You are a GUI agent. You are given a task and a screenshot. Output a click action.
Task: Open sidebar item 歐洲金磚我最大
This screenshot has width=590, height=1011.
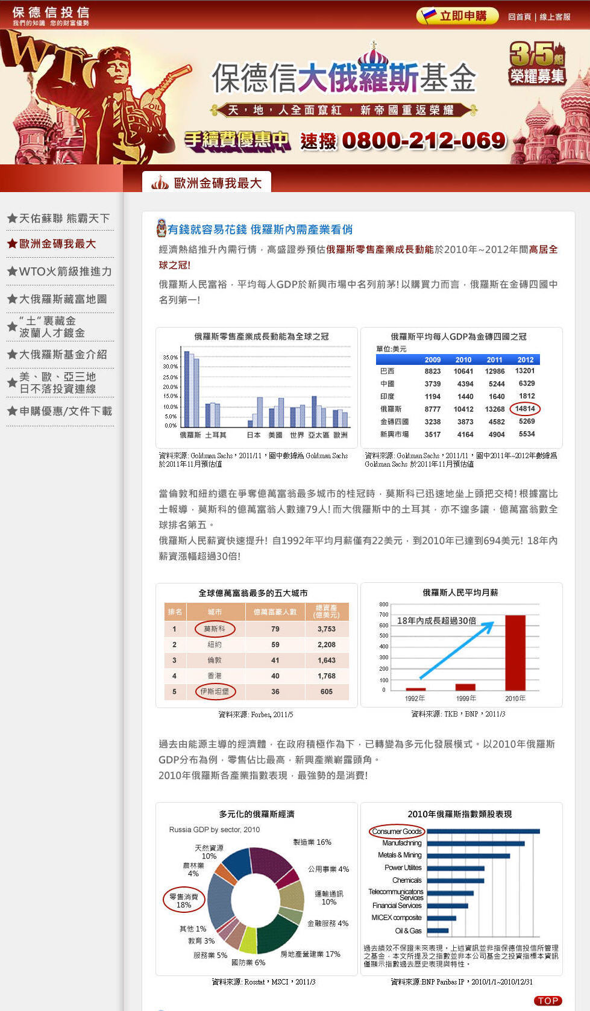coord(57,244)
